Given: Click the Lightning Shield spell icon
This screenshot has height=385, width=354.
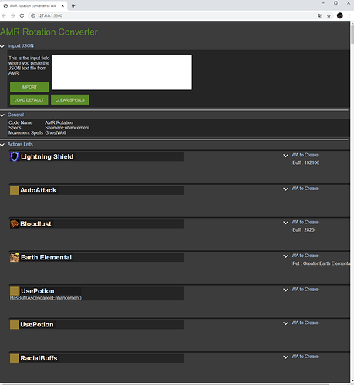Looking at the screenshot, I should pos(15,157).
